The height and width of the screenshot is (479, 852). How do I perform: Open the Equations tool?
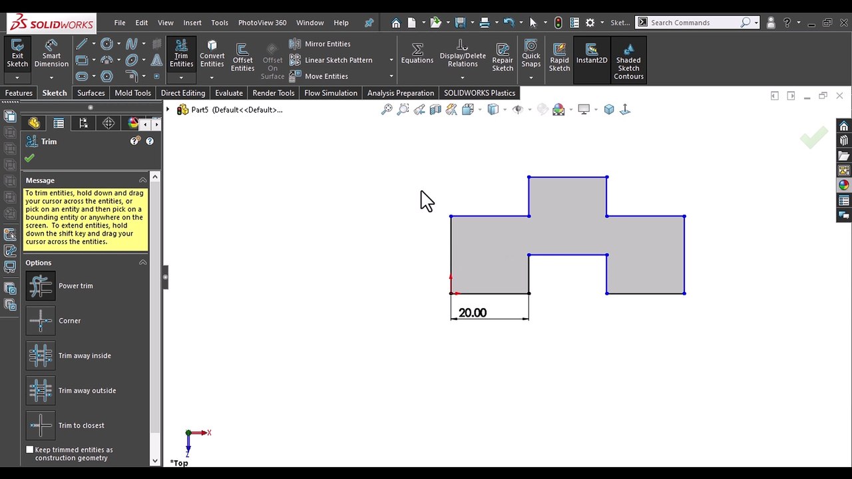(x=417, y=53)
